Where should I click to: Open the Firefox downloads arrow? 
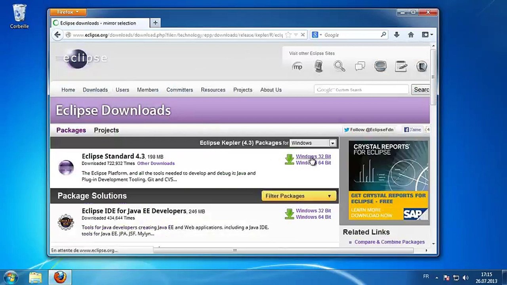[396, 35]
